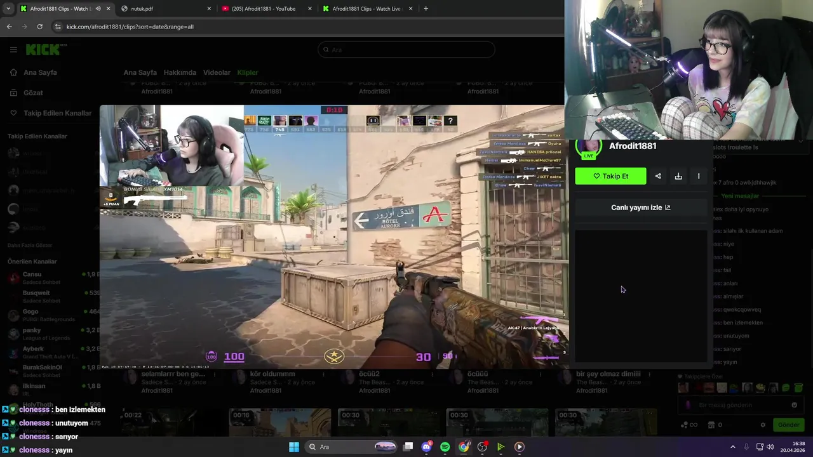Open Takip Edilen Kanallar sidebar link
Screen dimensions: 813x457
(51, 113)
